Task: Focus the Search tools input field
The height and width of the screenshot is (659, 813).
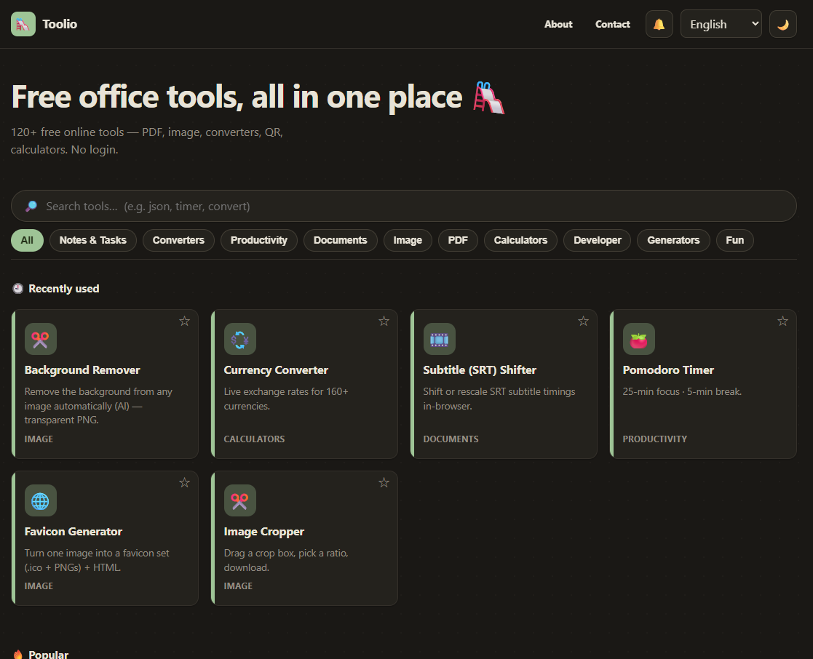Action: point(403,206)
